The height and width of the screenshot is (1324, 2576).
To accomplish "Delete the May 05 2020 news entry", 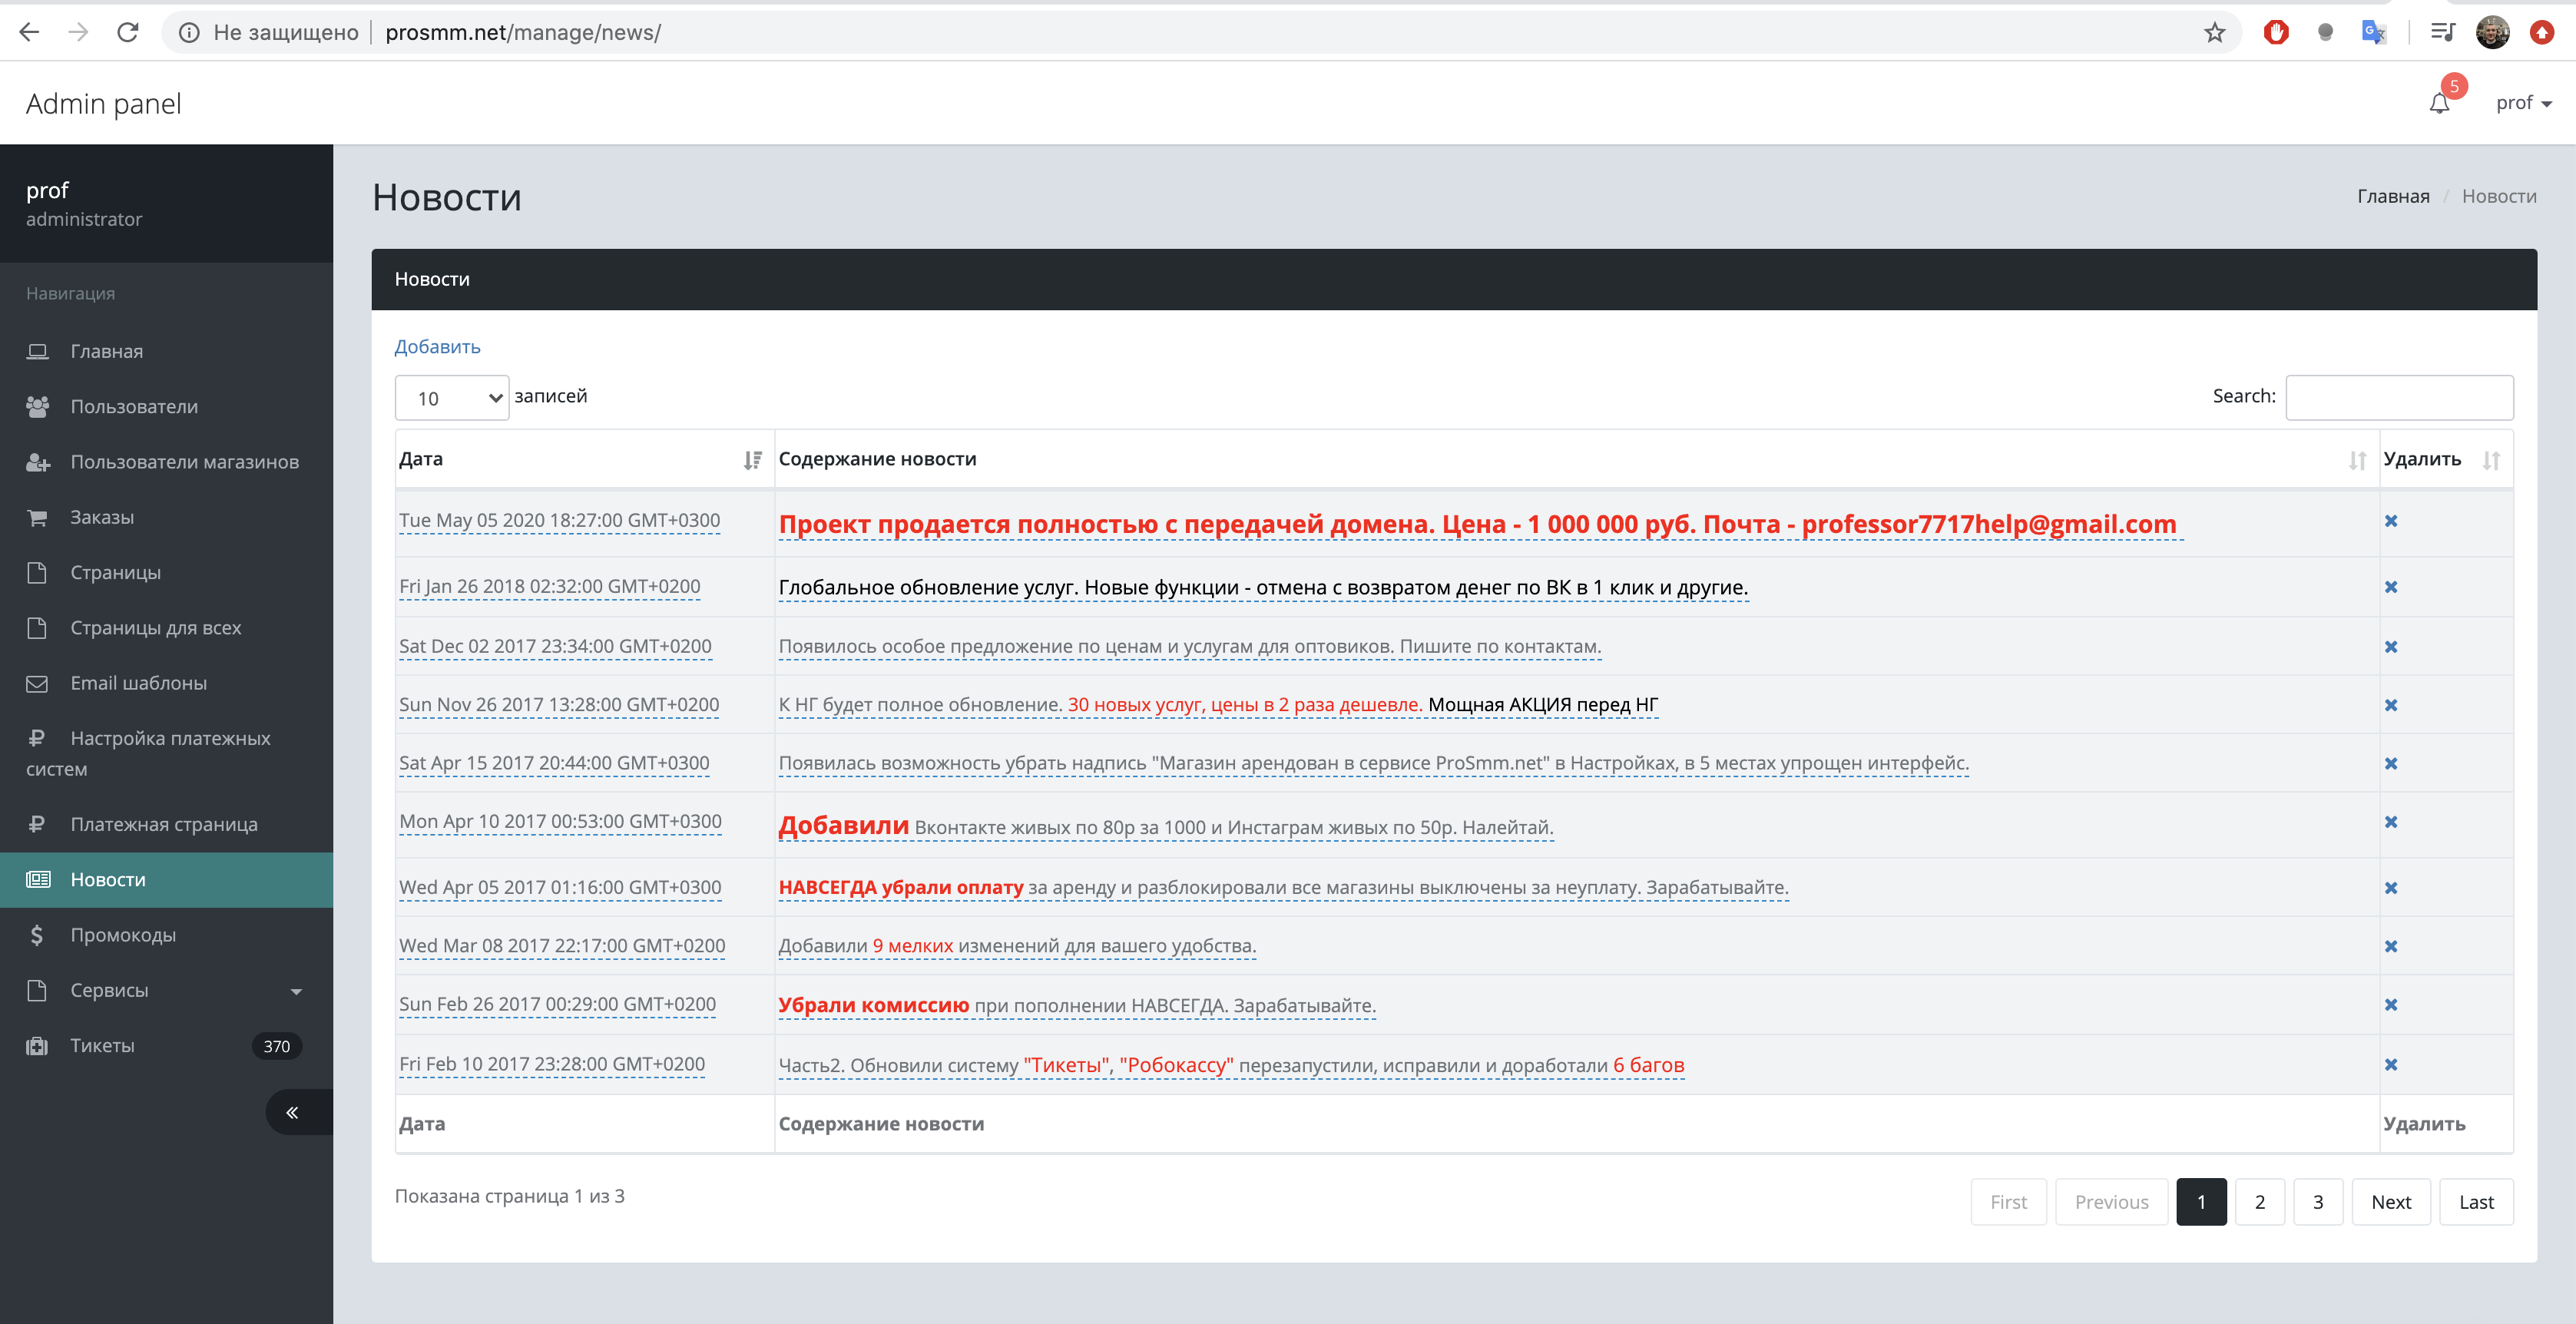I will tap(2391, 521).
